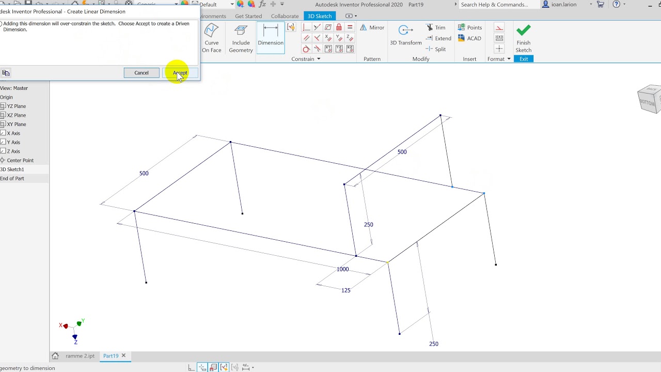This screenshot has height=372, width=661.
Task: Launch the 3D Transform tool
Action: point(406,35)
